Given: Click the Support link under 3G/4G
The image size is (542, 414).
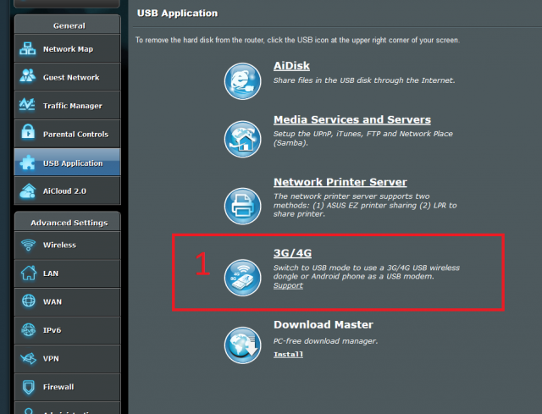Looking at the screenshot, I should click(288, 285).
